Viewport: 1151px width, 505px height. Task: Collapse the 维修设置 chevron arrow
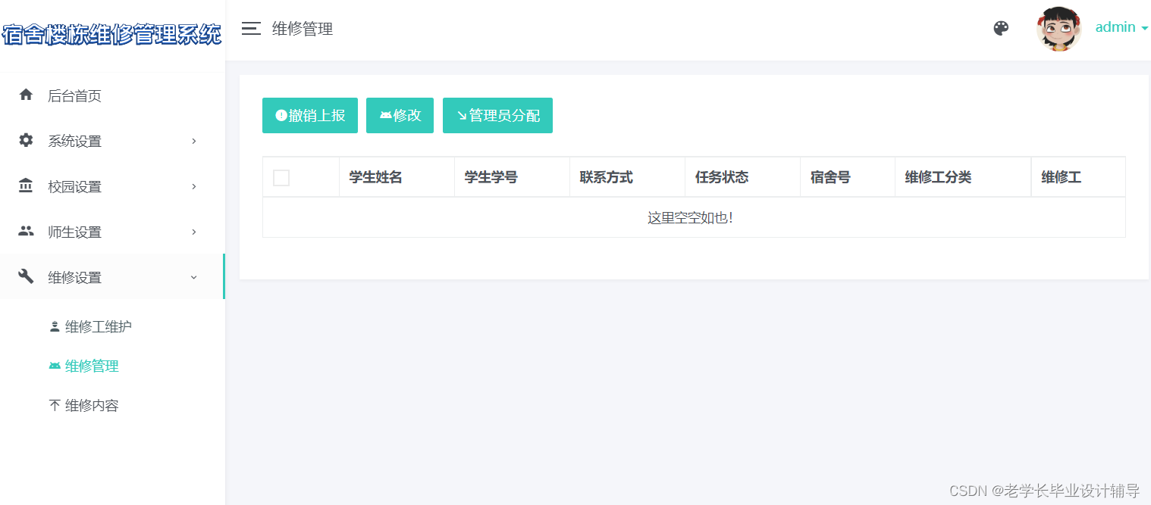(x=194, y=277)
